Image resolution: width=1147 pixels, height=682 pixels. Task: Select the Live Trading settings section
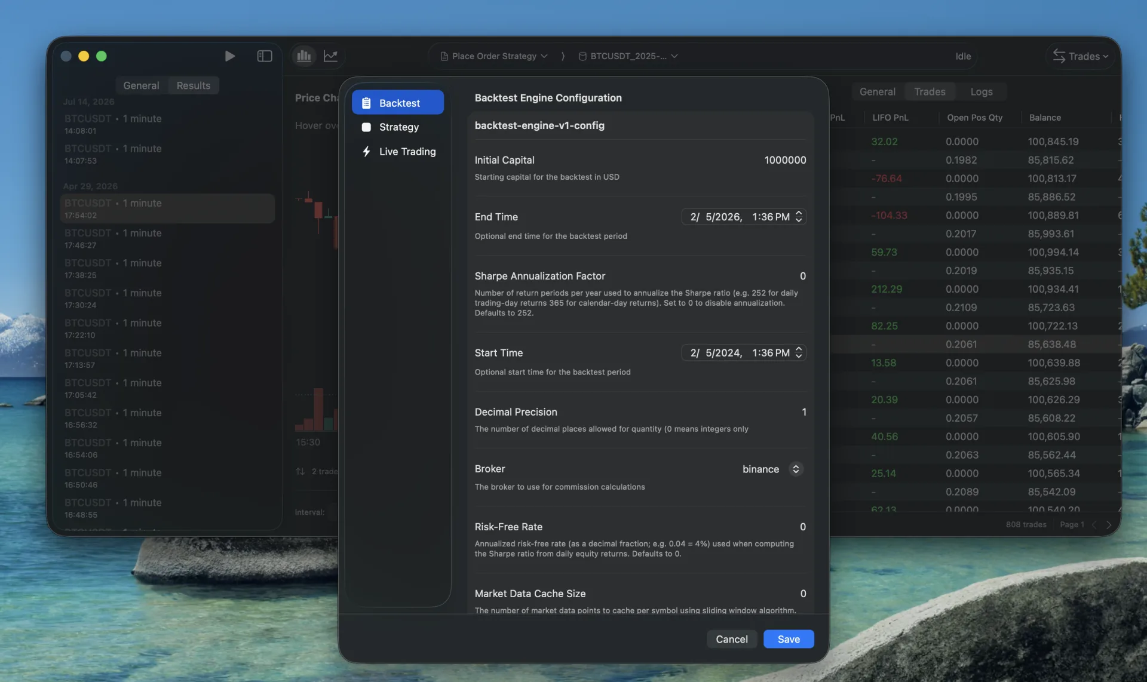[x=397, y=152]
